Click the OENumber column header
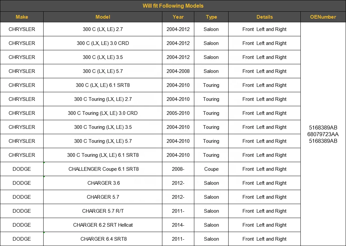The image size is (346, 246). 323,17
